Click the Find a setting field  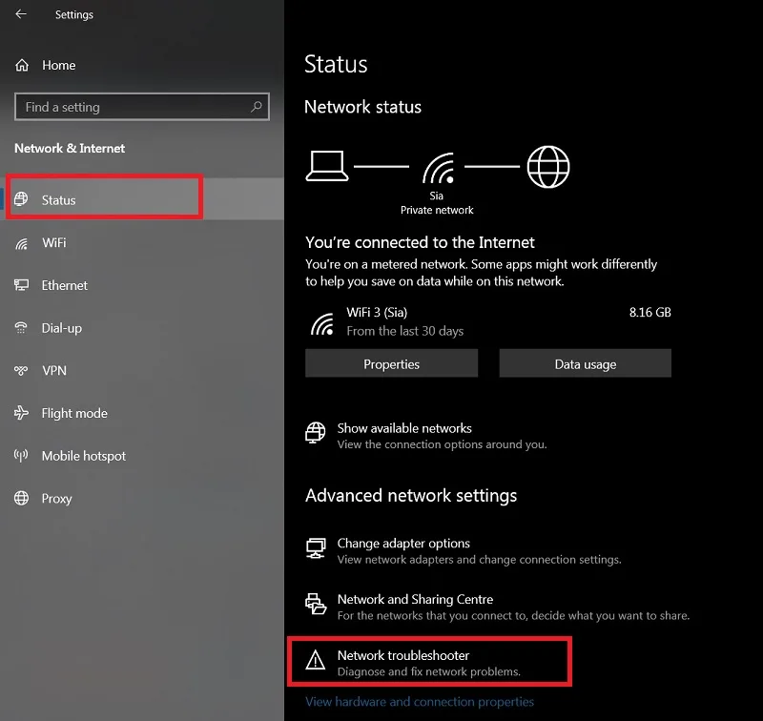142,107
